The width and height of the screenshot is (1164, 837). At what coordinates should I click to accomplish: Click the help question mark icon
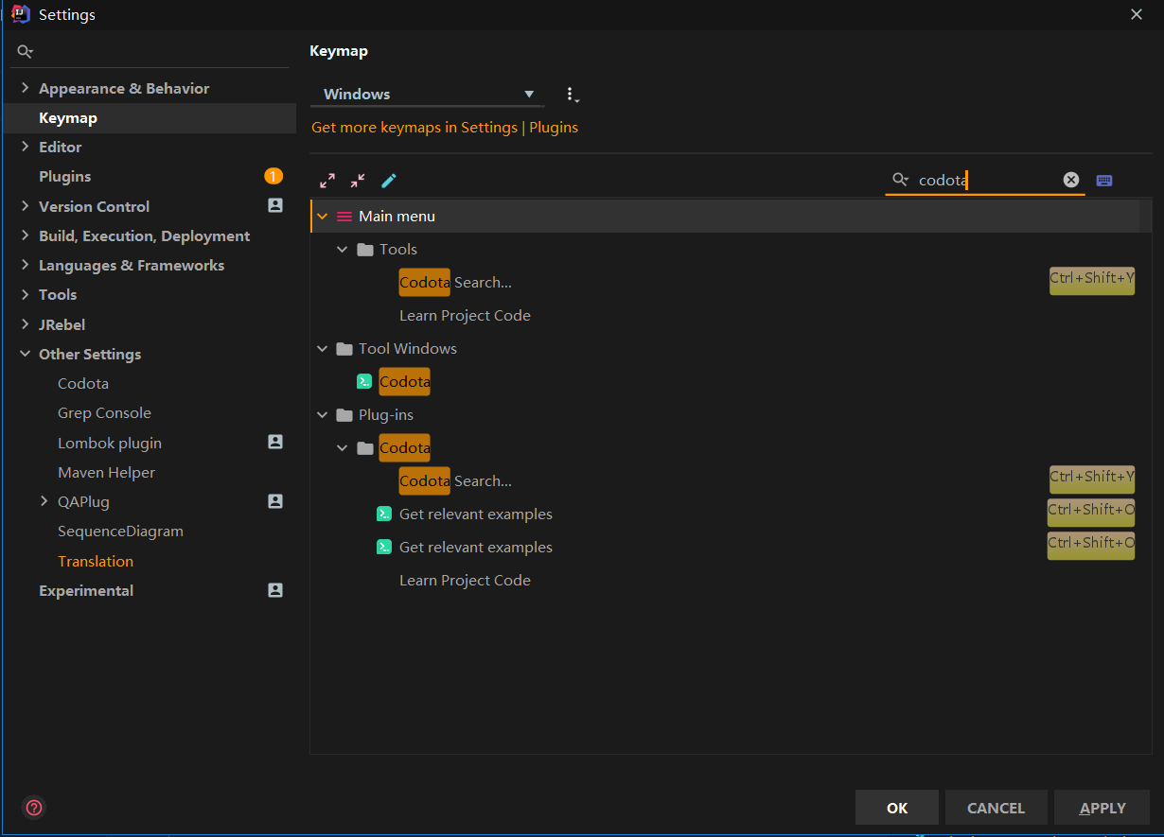pos(34,808)
